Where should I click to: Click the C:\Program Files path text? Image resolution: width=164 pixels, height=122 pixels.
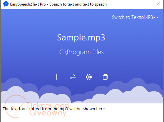click(x=82, y=52)
